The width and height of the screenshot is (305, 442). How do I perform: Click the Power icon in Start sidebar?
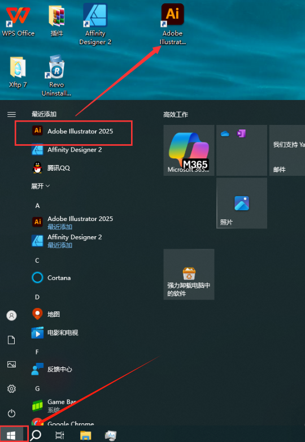point(11,413)
